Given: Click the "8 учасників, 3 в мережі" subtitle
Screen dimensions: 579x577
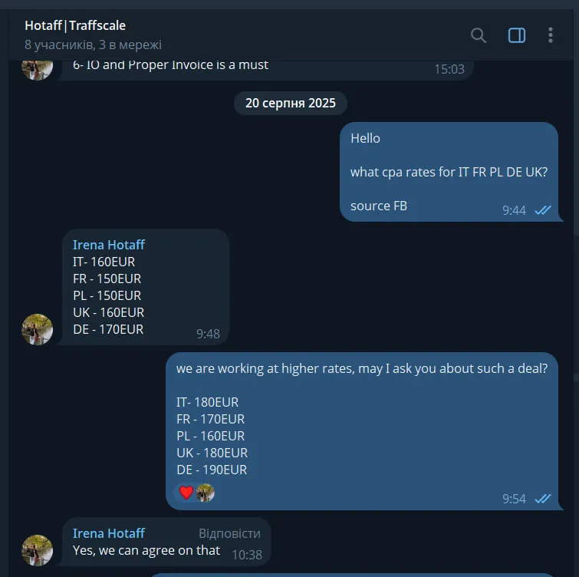Looking at the screenshot, I should click(93, 45).
